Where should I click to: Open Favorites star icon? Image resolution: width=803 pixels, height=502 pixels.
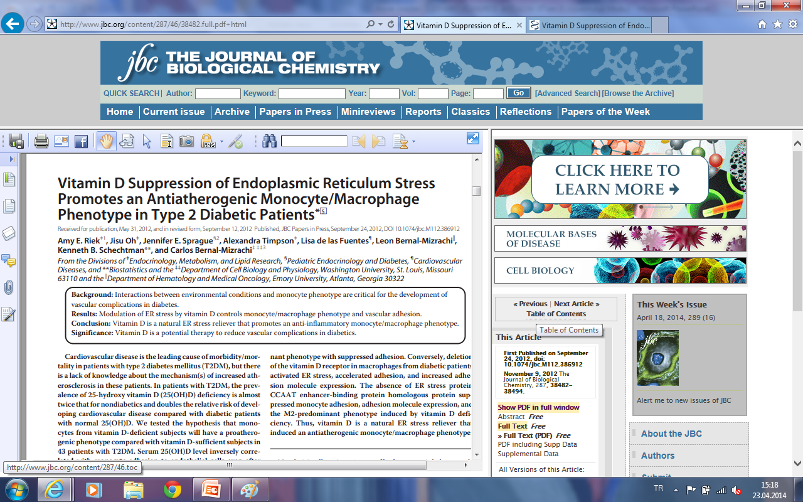(777, 24)
